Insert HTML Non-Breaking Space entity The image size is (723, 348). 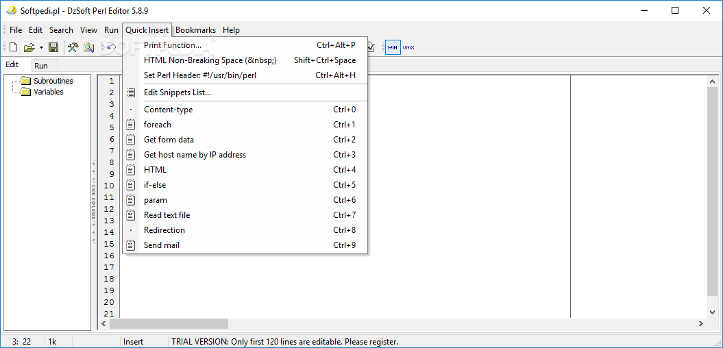pyautogui.click(x=245, y=60)
